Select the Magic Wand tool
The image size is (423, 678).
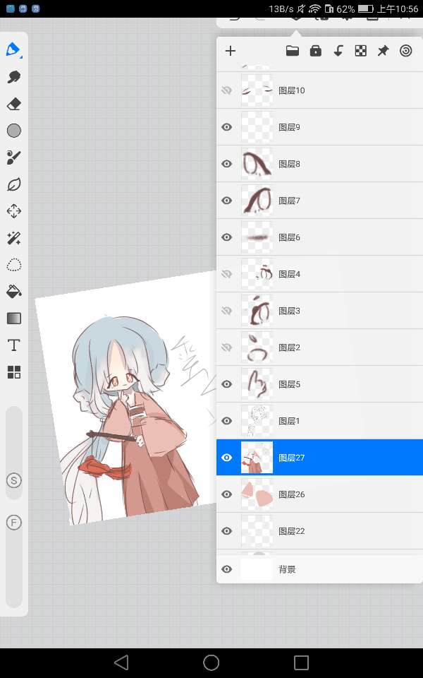coord(13,238)
